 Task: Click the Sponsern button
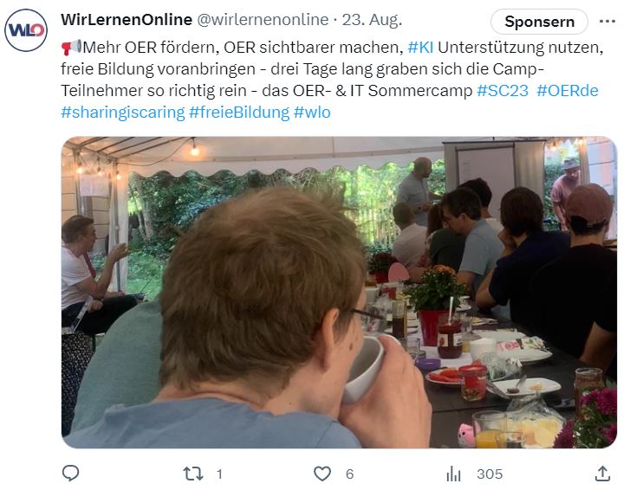tap(539, 22)
